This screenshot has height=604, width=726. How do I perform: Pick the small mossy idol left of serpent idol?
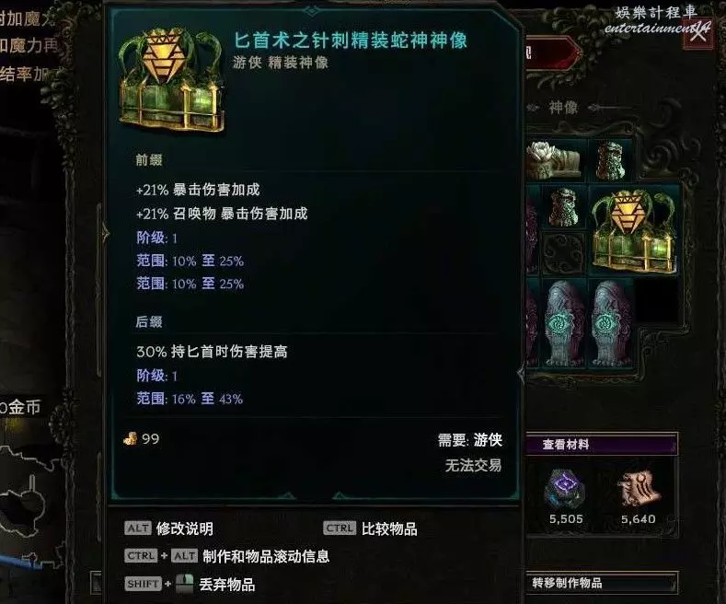[x=563, y=207]
